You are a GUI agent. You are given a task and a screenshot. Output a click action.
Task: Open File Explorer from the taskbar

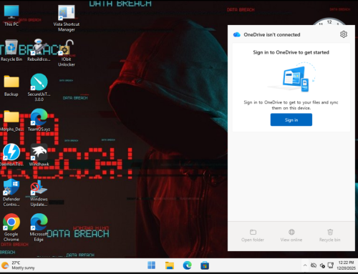point(170,265)
